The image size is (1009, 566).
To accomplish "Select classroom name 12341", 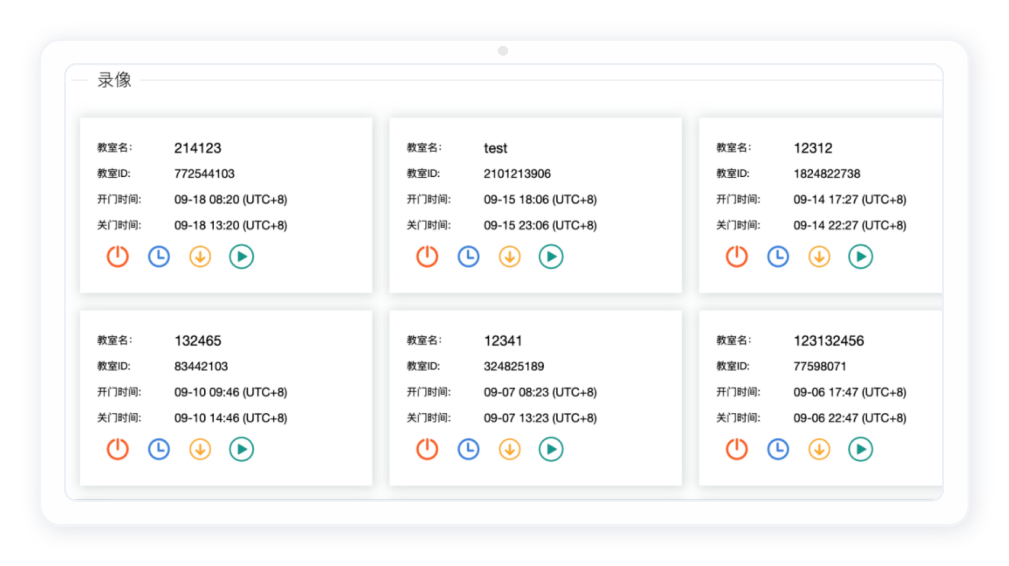I will tap(503, 341).
